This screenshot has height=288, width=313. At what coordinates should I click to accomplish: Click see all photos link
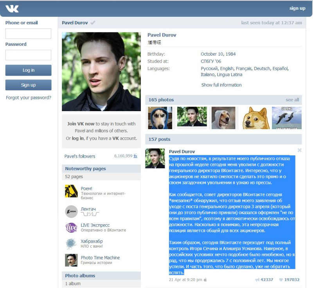292,100
